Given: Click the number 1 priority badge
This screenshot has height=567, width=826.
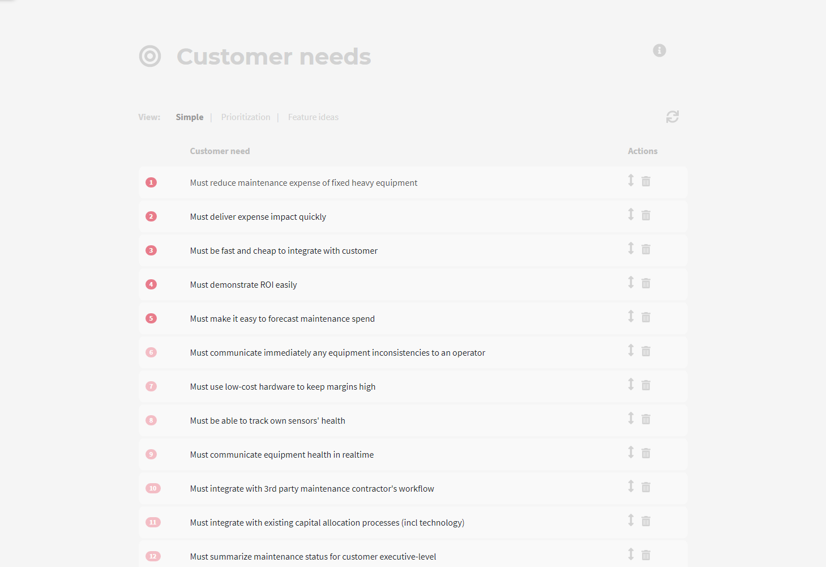Looking at the screenshot, I should [151, 182].
